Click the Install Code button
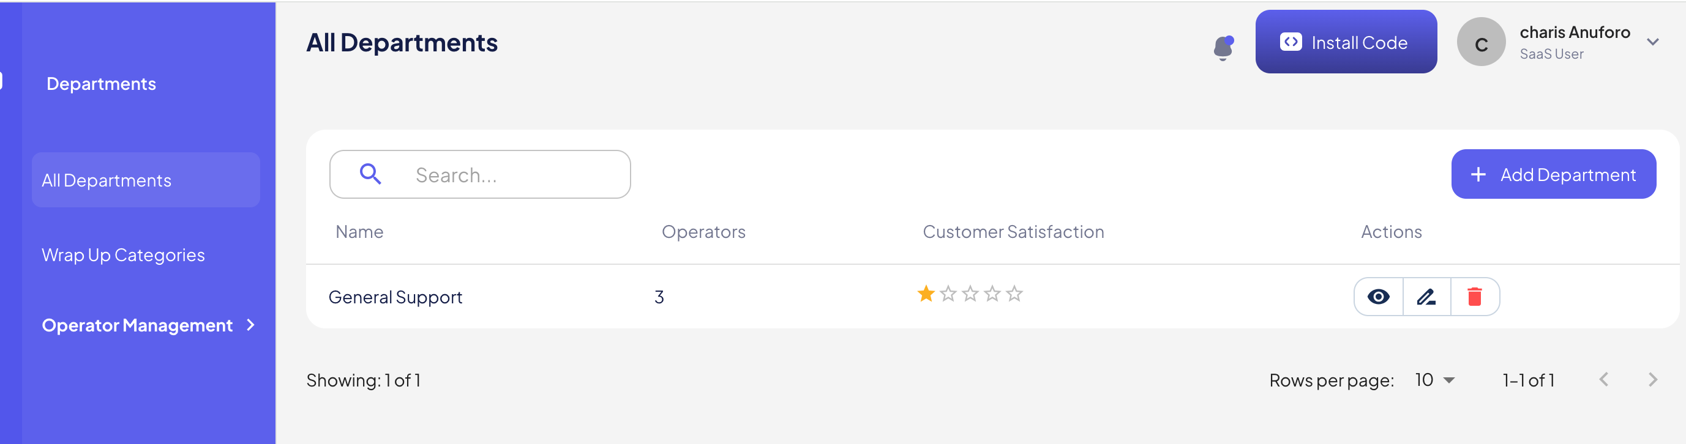This screenshot has width=1686, height=444. pyautogui.click(x=1346, y=42)
